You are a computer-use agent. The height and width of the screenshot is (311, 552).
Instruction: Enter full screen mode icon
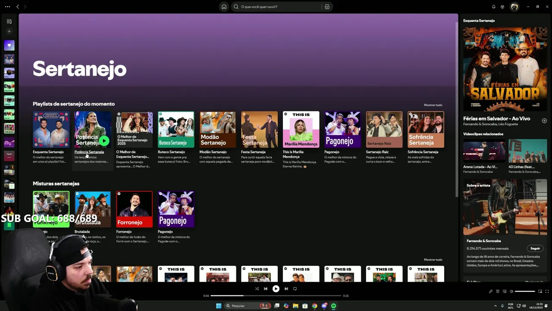[x=547, y=292]
